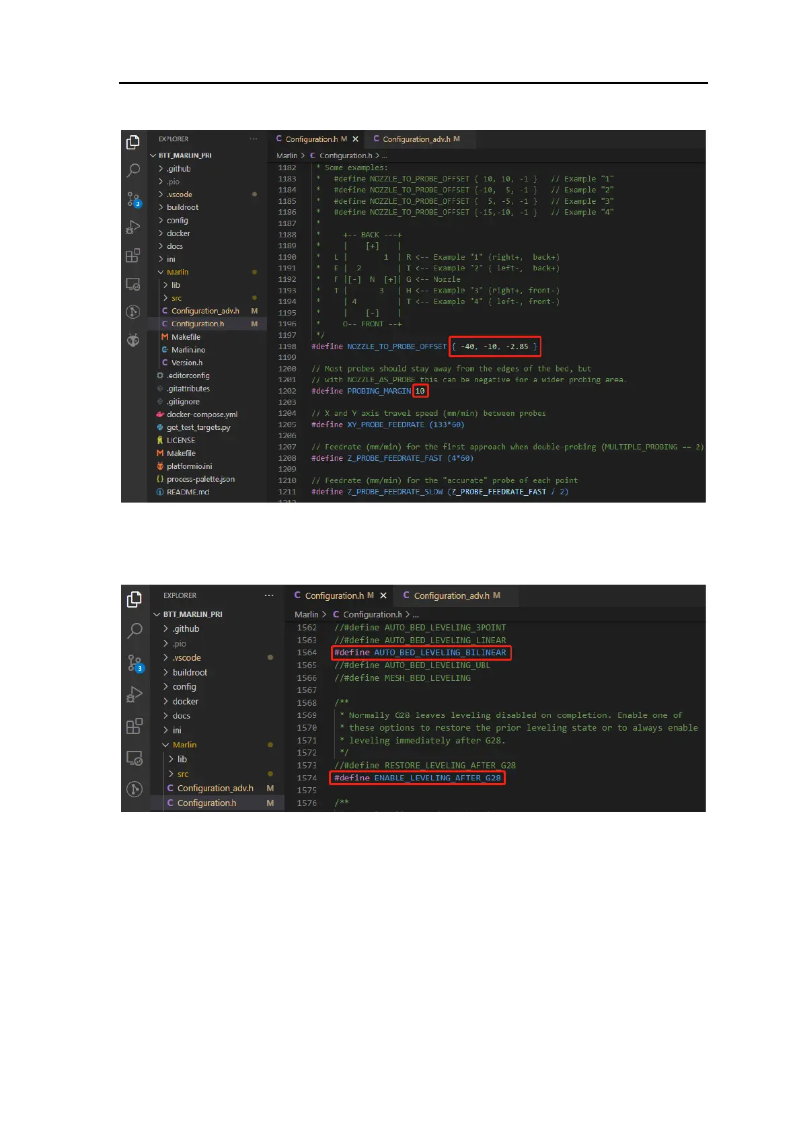
Task: Click the README.md info icon
Action: tap(160, 492)
